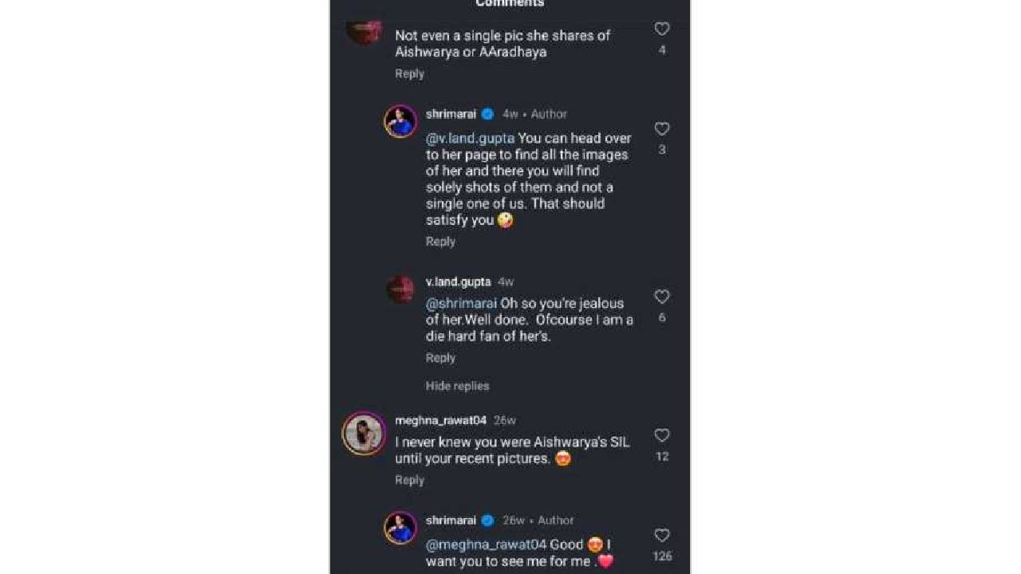Like shrimarai's reply with 126 likes
This screenshot has height=574, width=1021.
click(661, 536)
